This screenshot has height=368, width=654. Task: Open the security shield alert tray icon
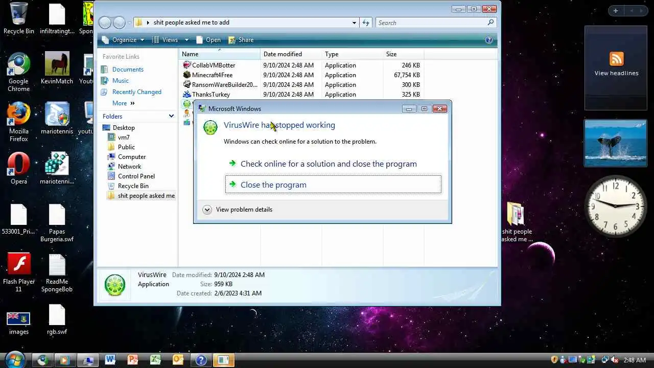pos(554,360)
